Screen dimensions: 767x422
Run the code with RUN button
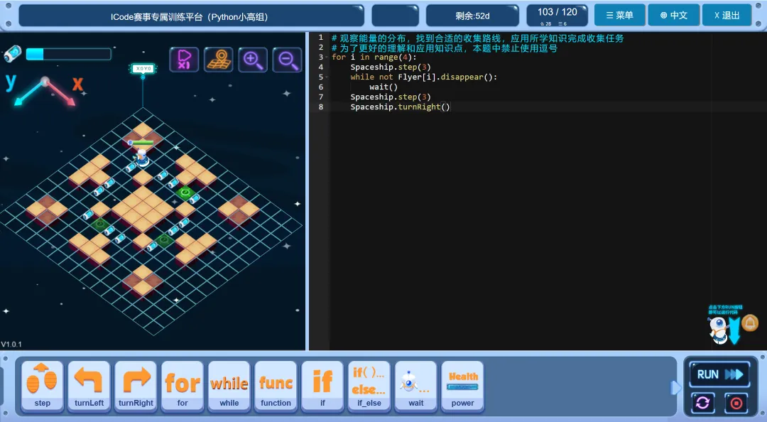719,374
